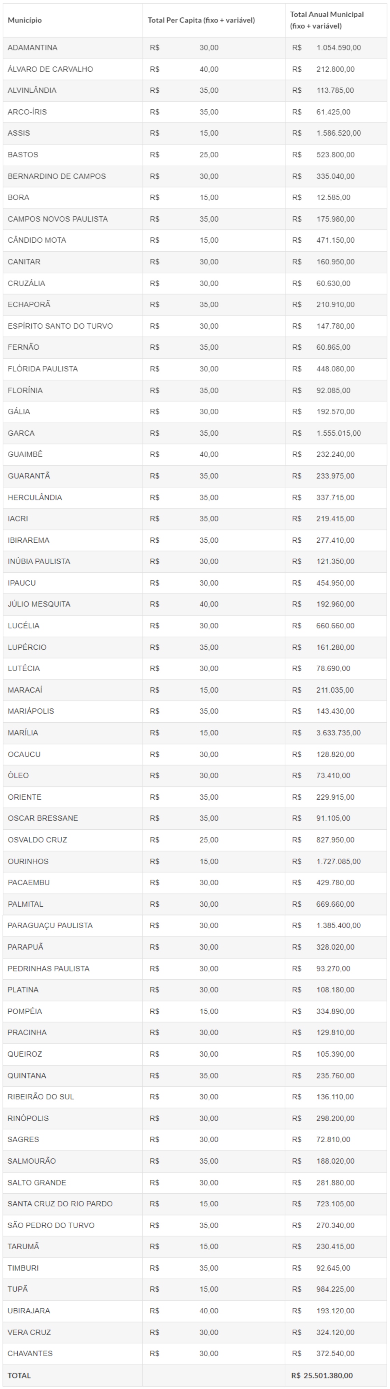
Task: Click the OSVALDO CRUZ annual value 827.950,00
Action: 335,840
